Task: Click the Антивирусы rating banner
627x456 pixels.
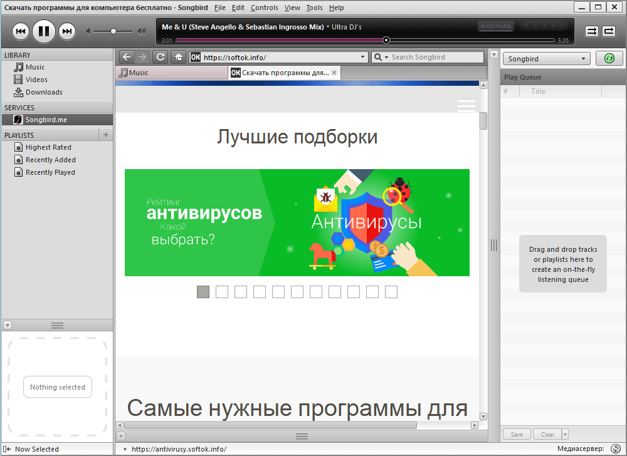Action: point(297,222)
